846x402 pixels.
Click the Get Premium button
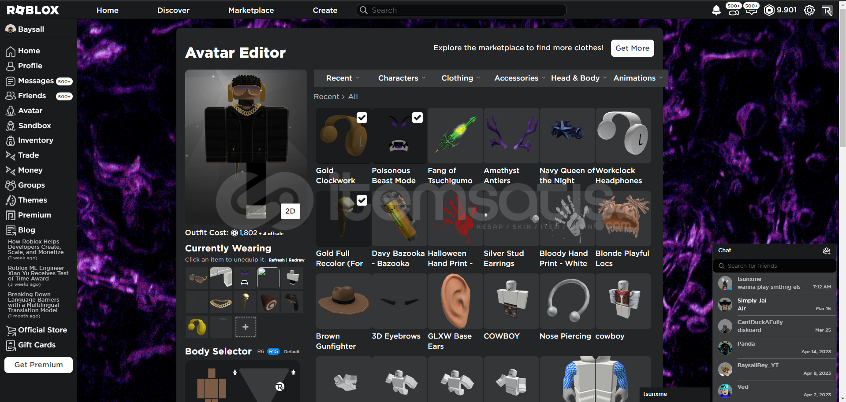(38, 365)
